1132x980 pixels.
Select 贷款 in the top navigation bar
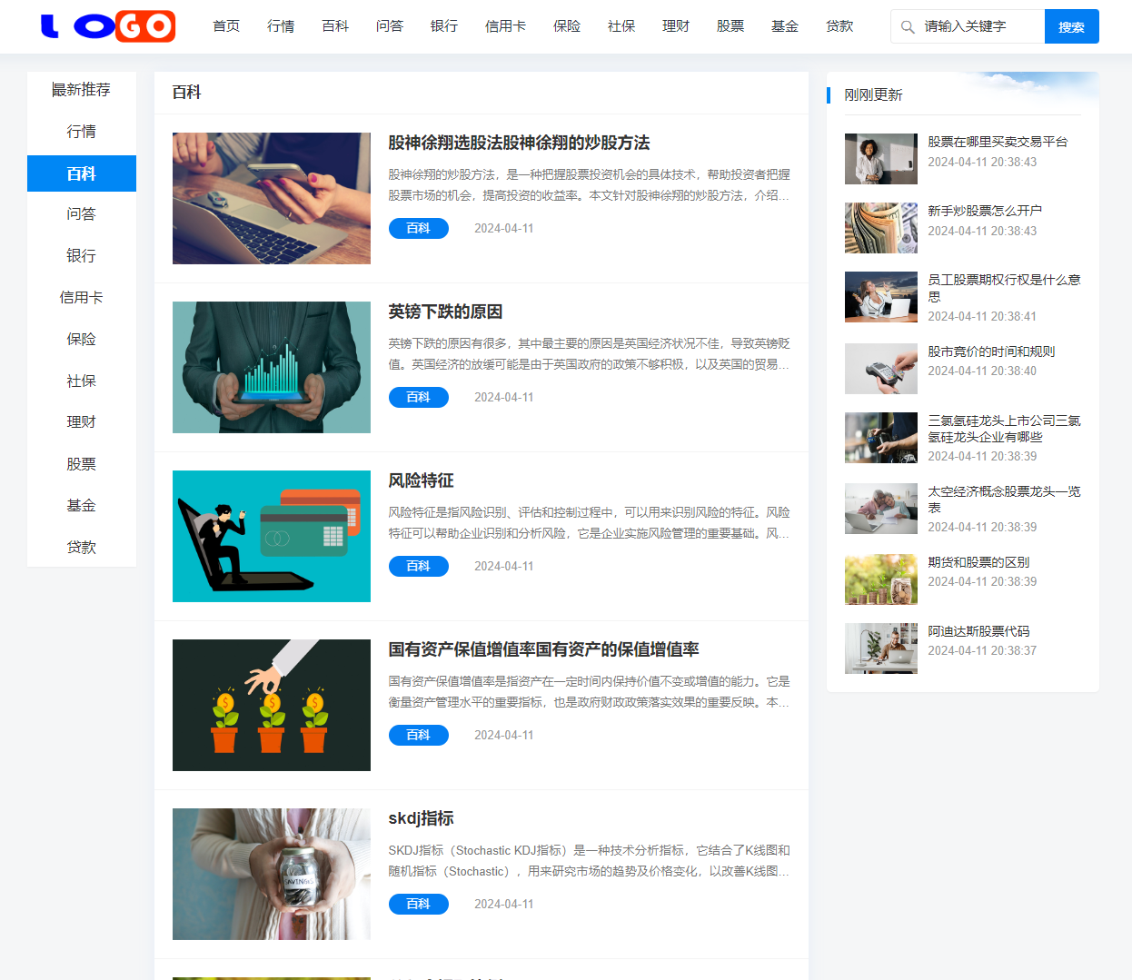839,26
